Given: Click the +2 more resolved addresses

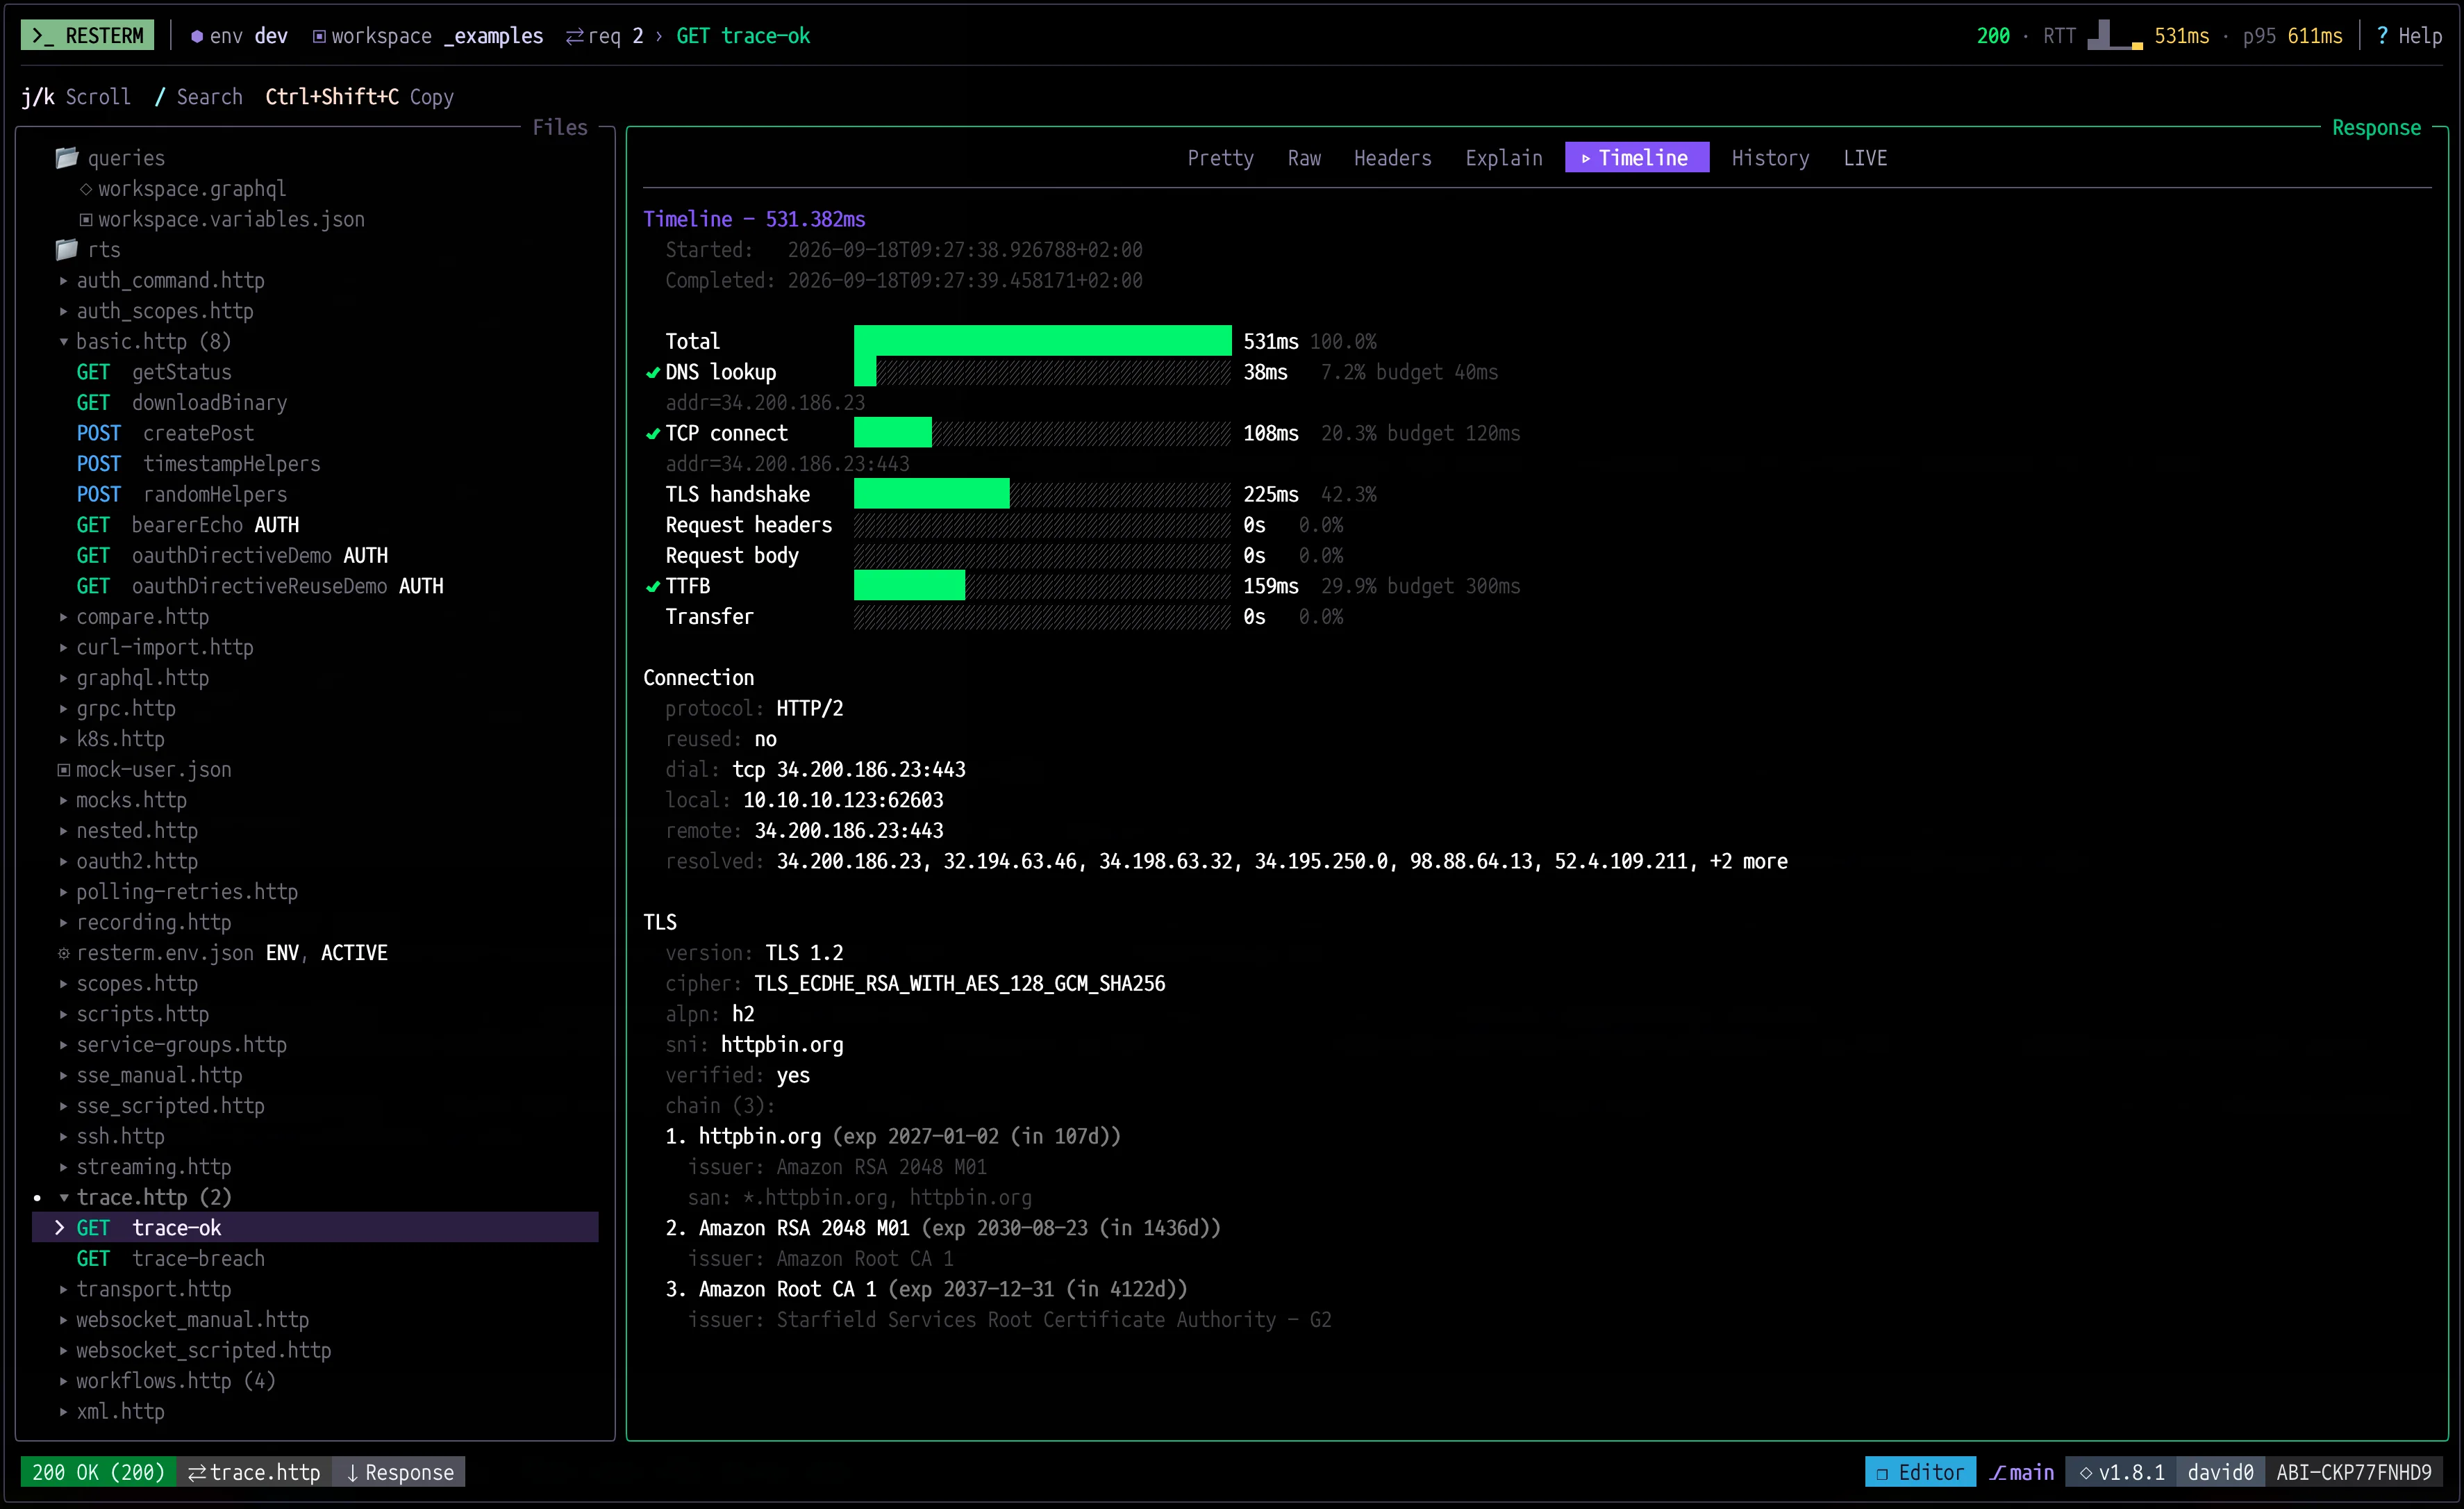Looking at the screenshot, I should coord(1748,861).
